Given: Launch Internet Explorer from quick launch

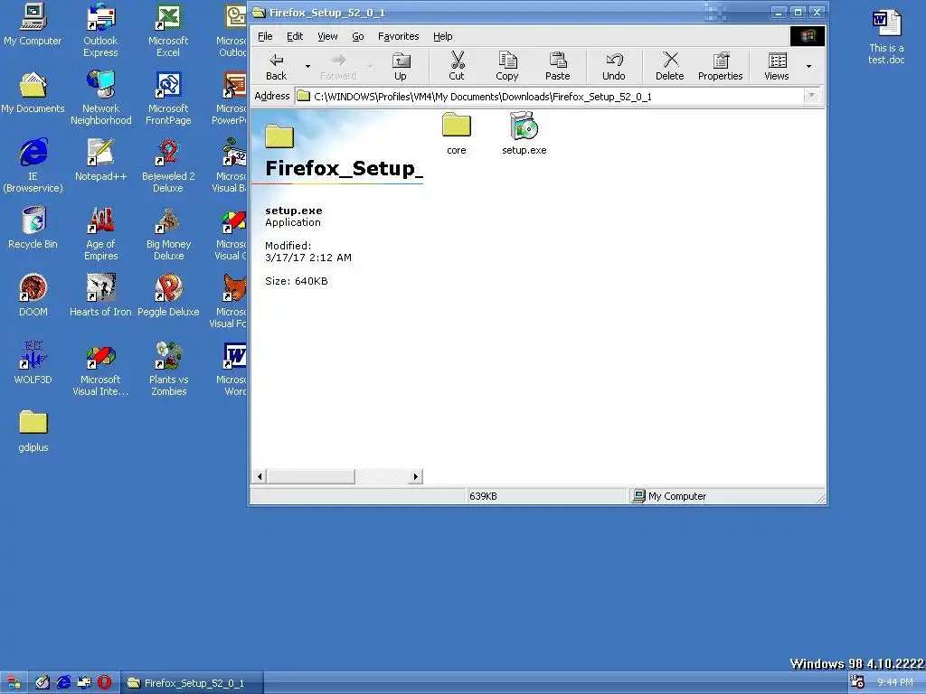Looking at the screenshot, I should (x=63, y=683).
